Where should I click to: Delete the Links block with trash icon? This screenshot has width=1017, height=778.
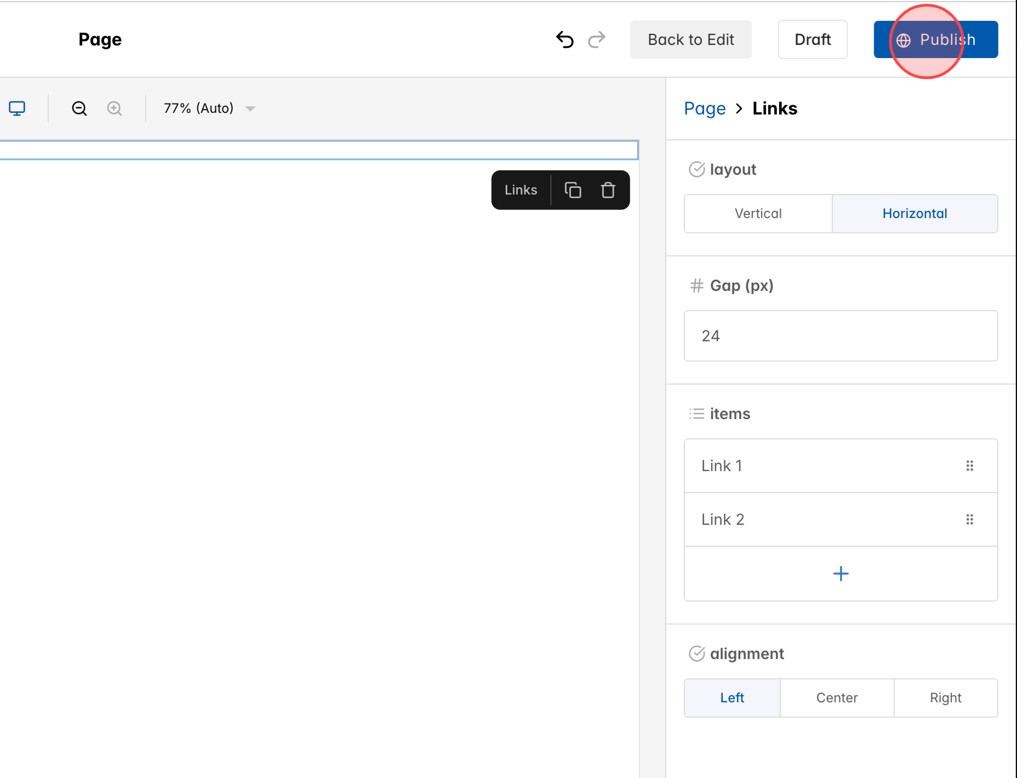pyautogui.click(x=608, y=190)
